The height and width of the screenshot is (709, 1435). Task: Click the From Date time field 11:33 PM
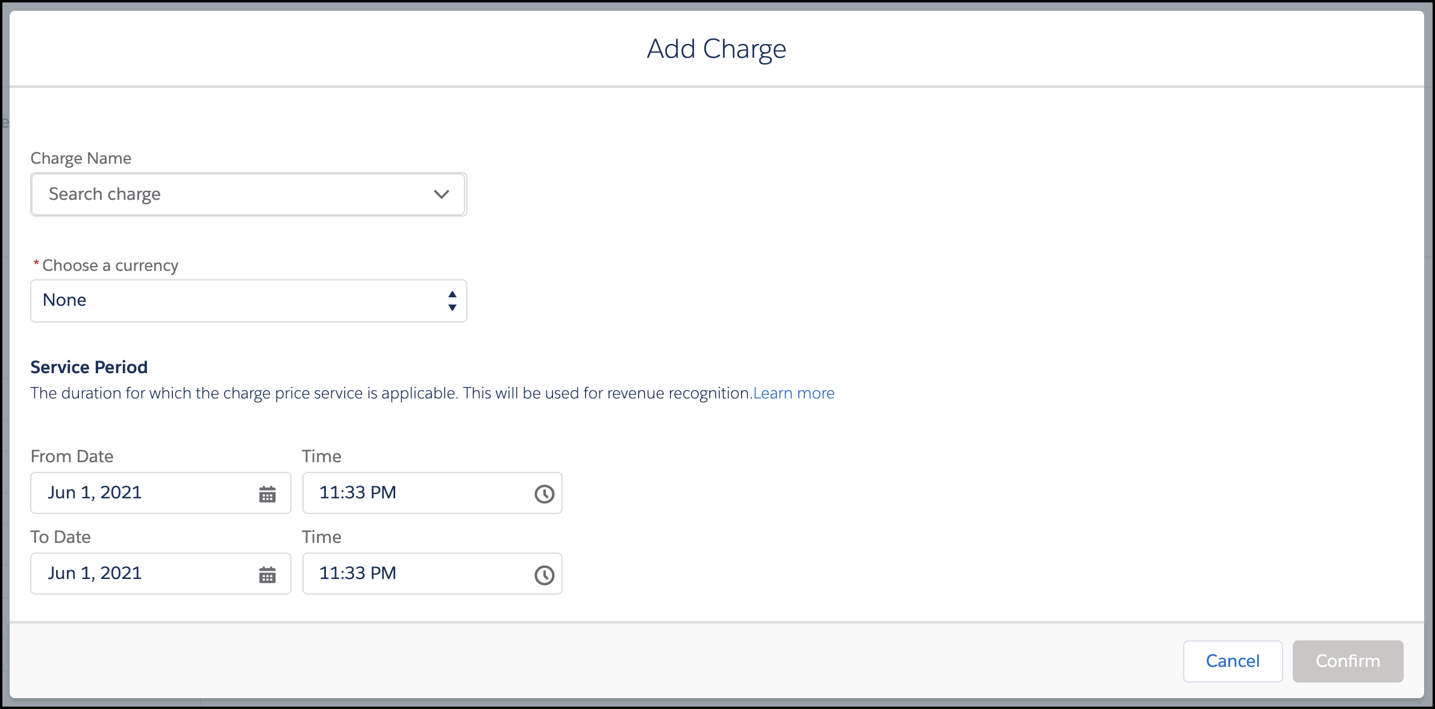click(x=416, y=493)
